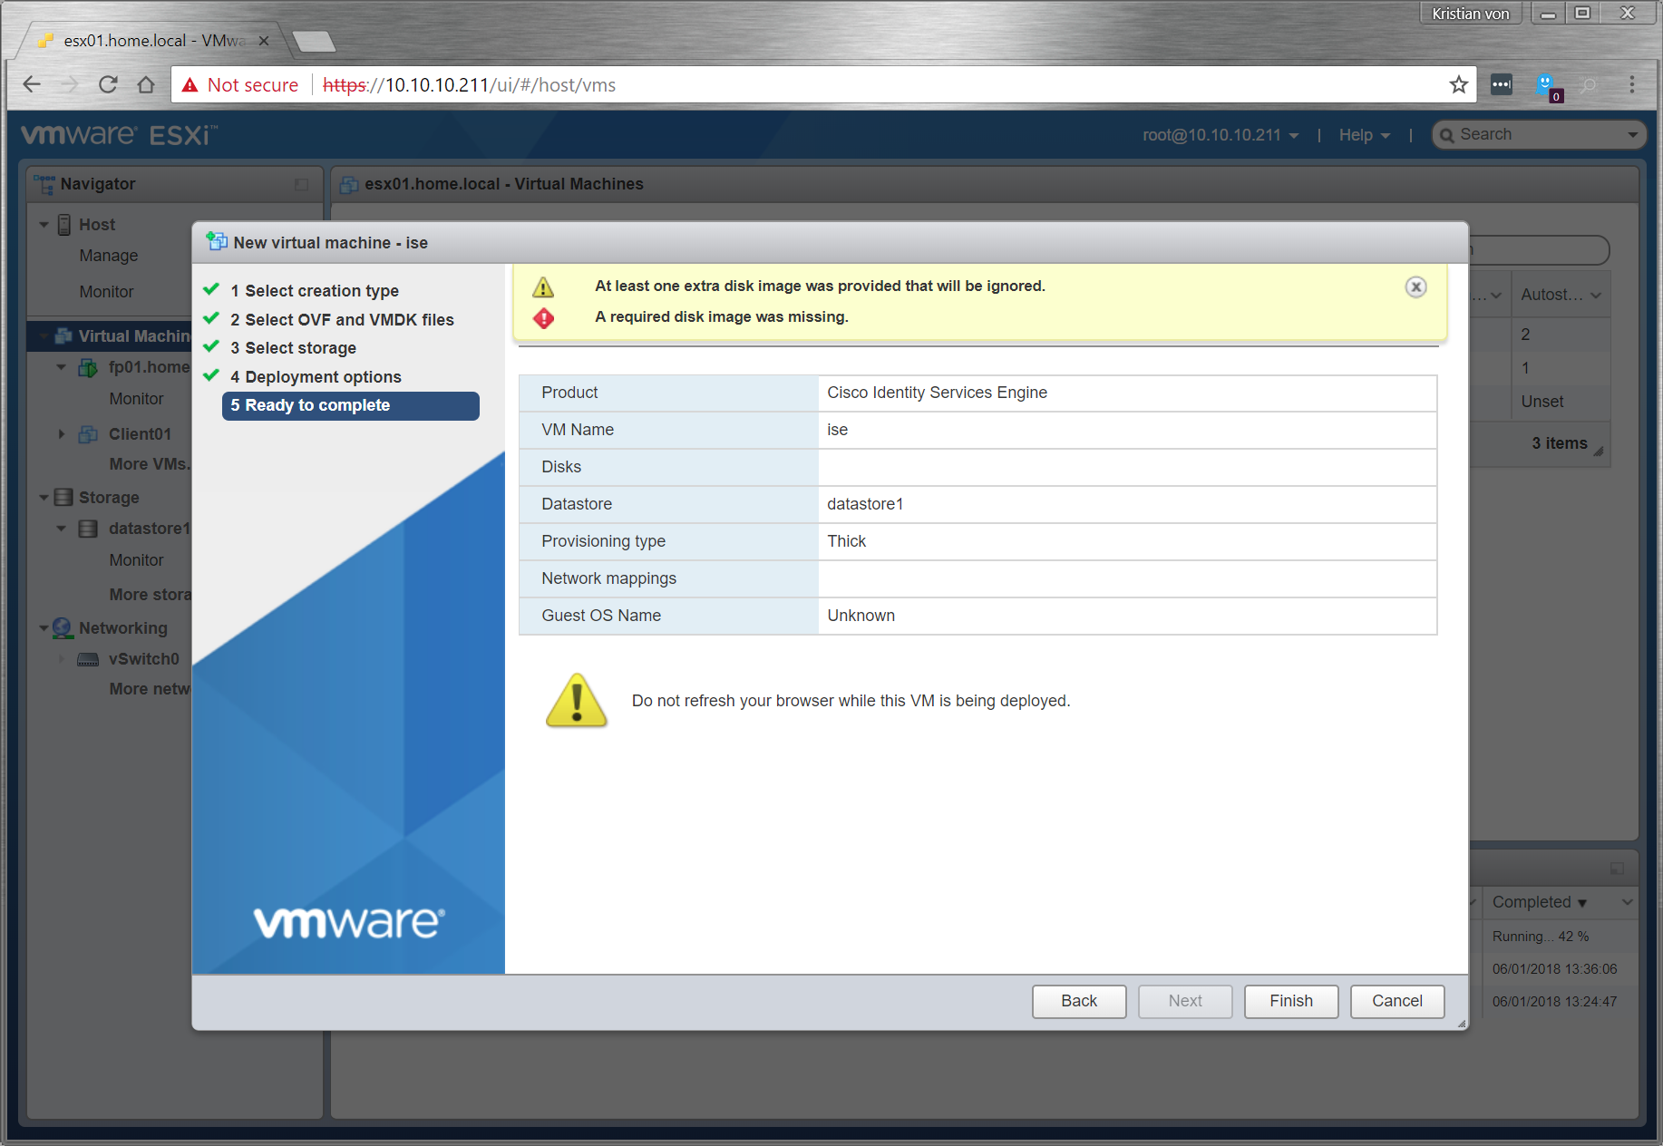Open the Search options dropdown arrow
Screen dimensions: 1663x1146
(1632, 135)
